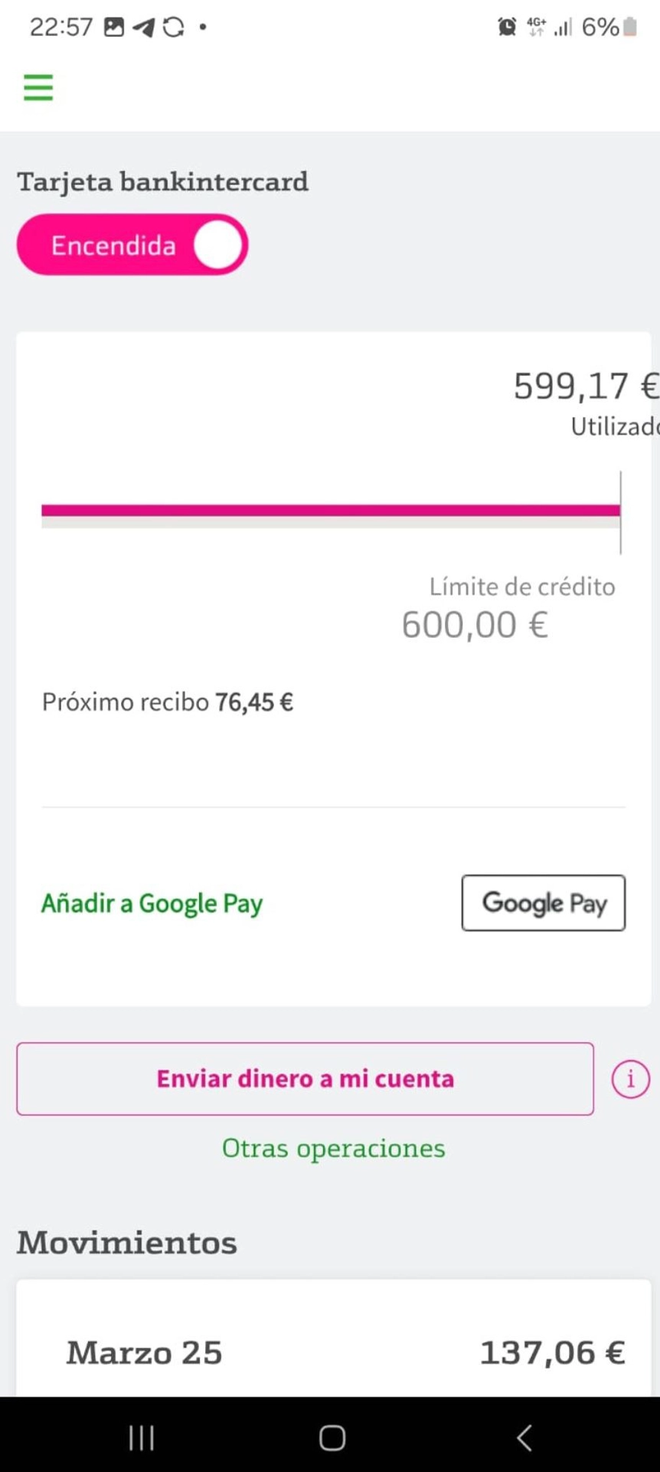
Task: Tap the Movimientos section heading
Action: point(127,1242)
